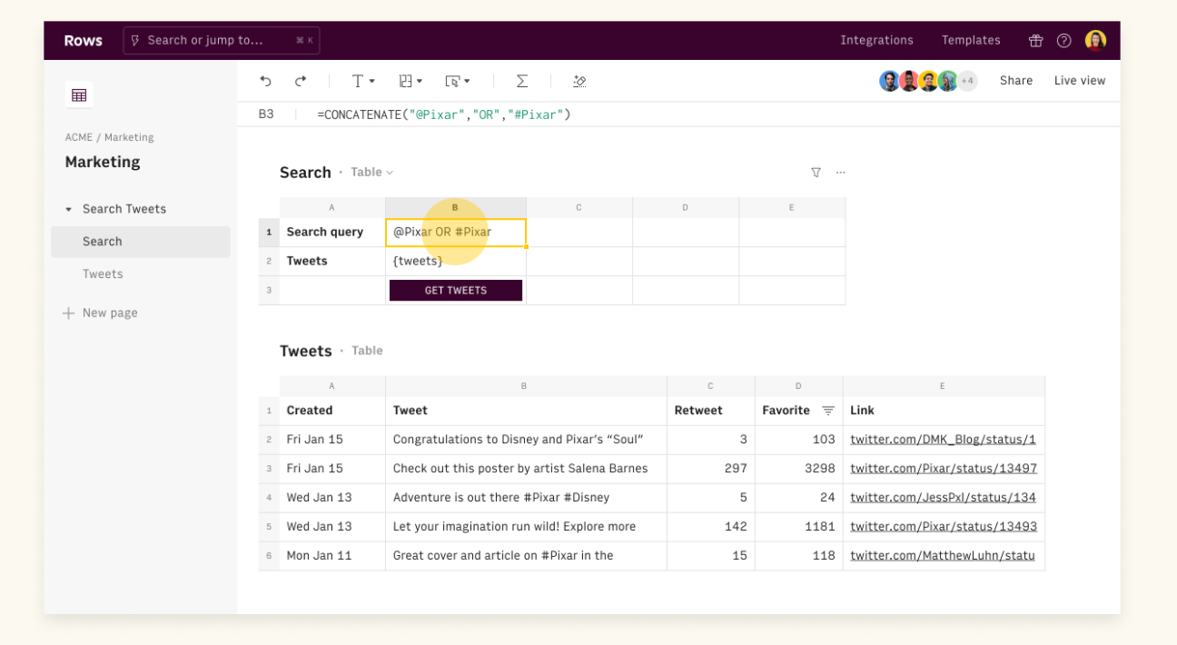
Task: Open the Integrations menu
Action: click(876, 41)
